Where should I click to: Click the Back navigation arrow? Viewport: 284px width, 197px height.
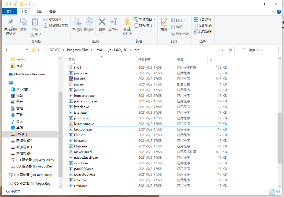7,50
